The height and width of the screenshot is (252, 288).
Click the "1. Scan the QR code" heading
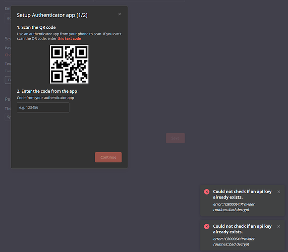pyautogui.click(x=36, y=27)
